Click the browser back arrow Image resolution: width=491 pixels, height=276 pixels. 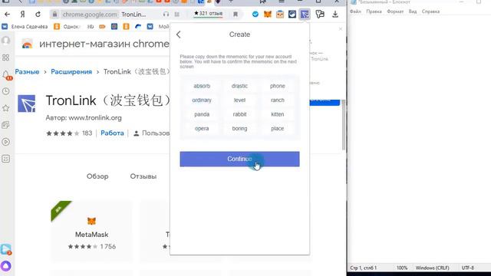[x=7, y=14]
